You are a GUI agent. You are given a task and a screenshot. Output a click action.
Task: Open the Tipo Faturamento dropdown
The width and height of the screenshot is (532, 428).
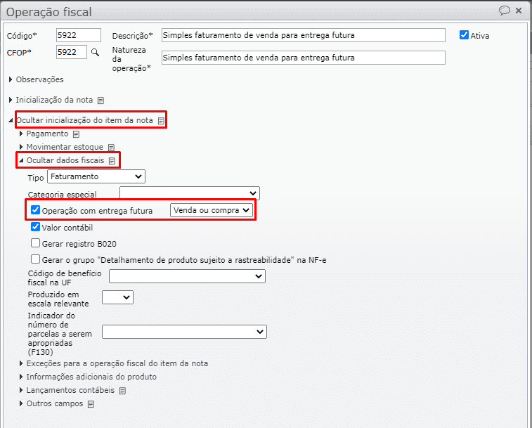(96, 176)
